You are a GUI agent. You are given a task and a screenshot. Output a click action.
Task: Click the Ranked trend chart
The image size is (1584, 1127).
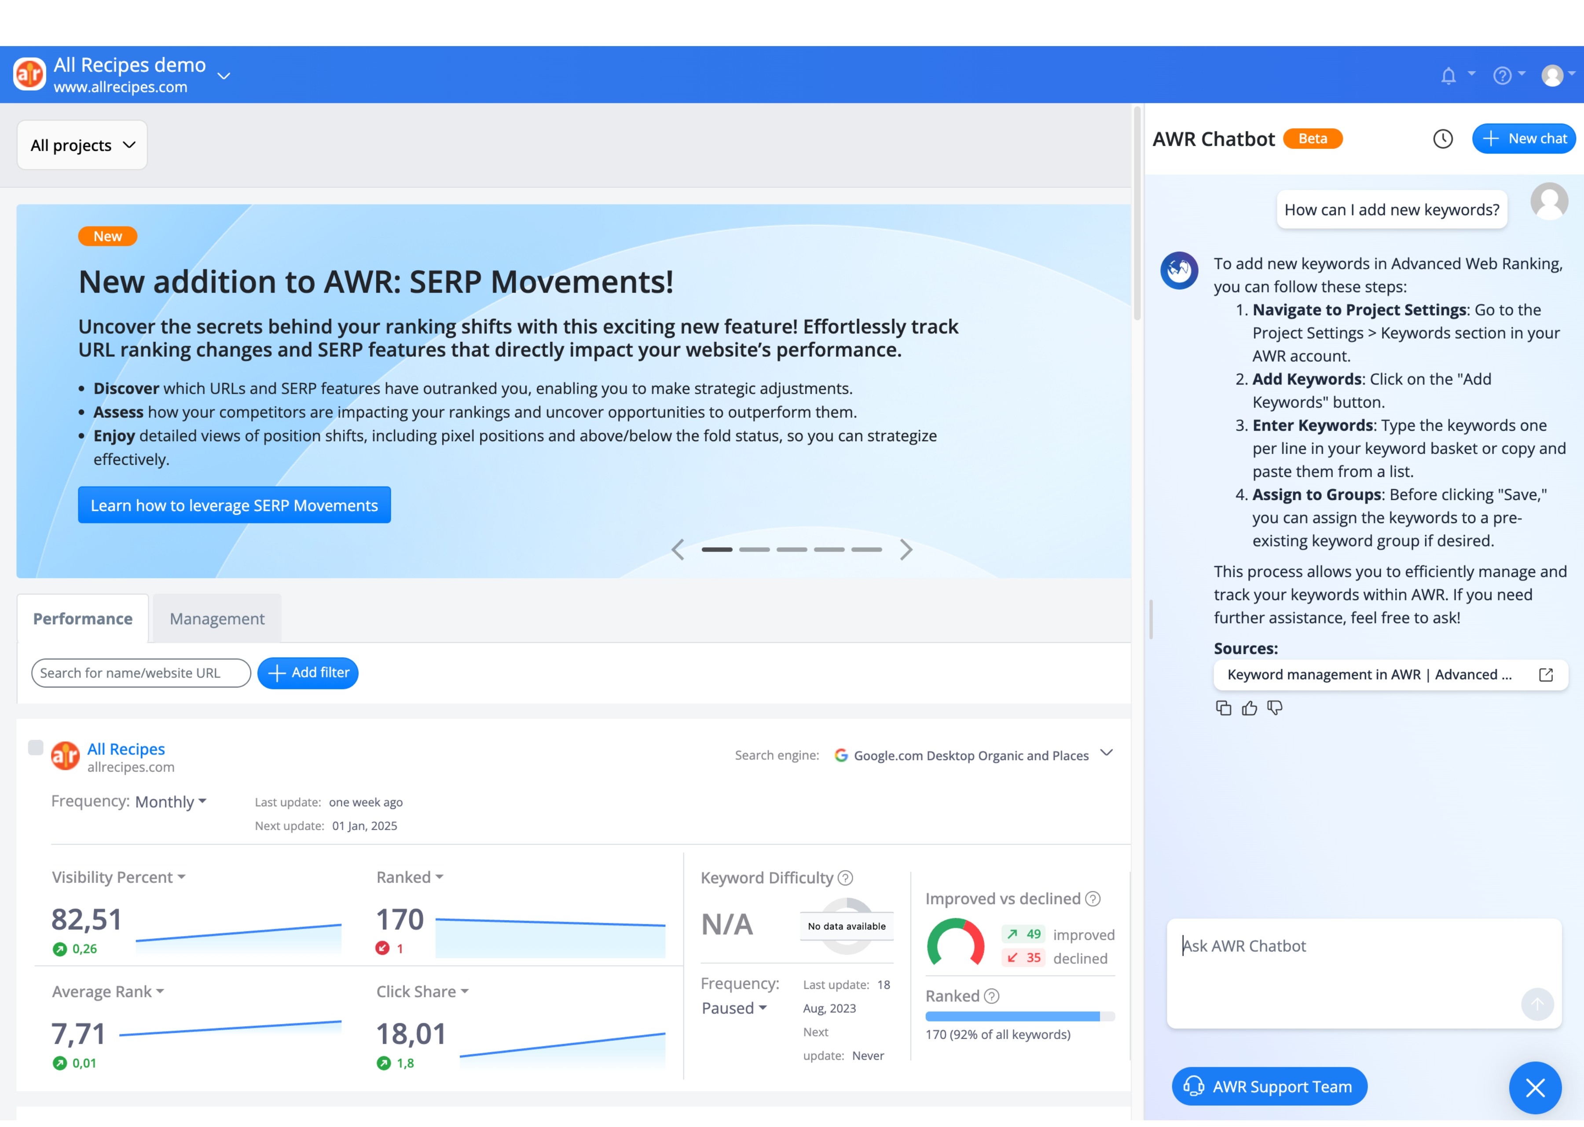(x=550, y=937)
